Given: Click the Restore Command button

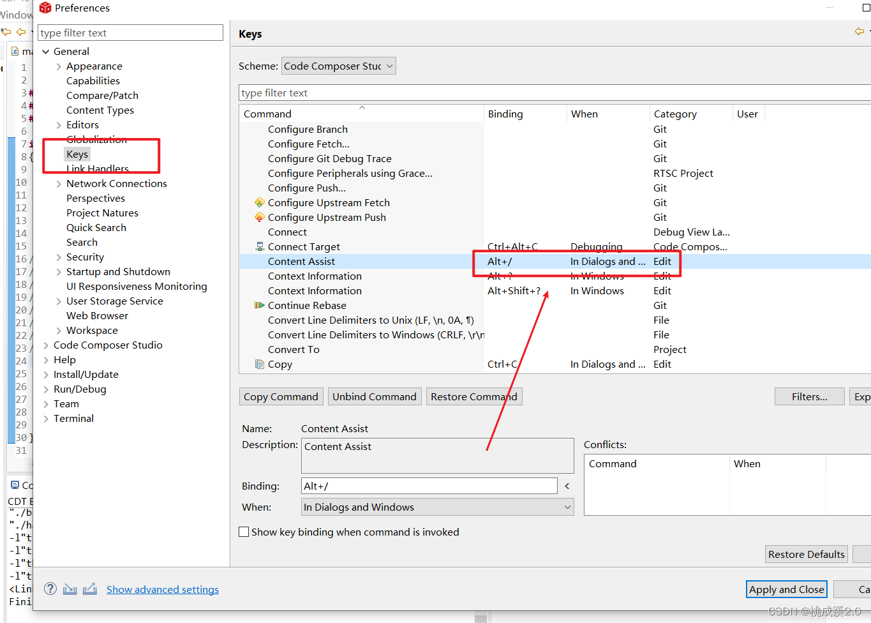Looking at the screenshot, I should (x=474, y=396).
